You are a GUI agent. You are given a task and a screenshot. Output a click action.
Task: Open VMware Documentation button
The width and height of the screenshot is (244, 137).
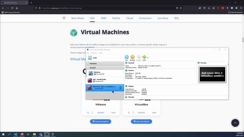[x=101, y=121]
